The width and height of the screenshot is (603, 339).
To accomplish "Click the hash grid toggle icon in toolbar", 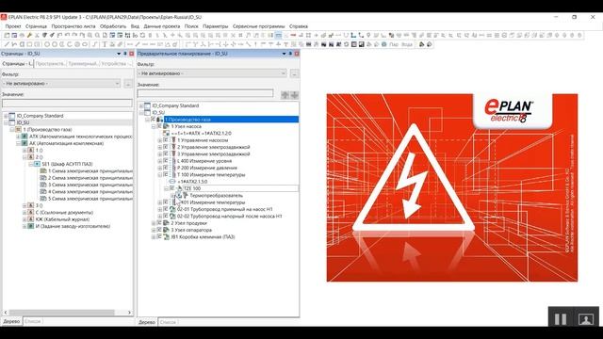I will point(240,35).
